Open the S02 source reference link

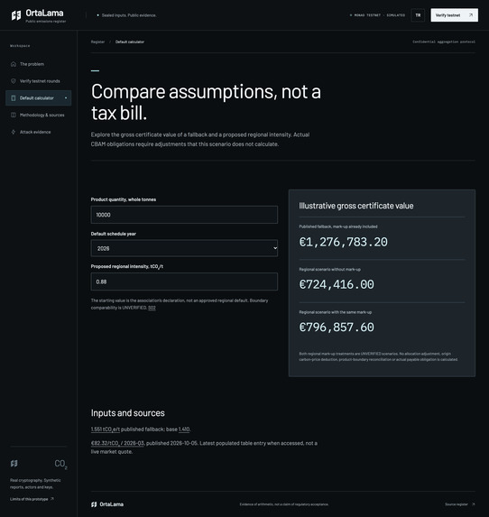click(x=152, y=308)
